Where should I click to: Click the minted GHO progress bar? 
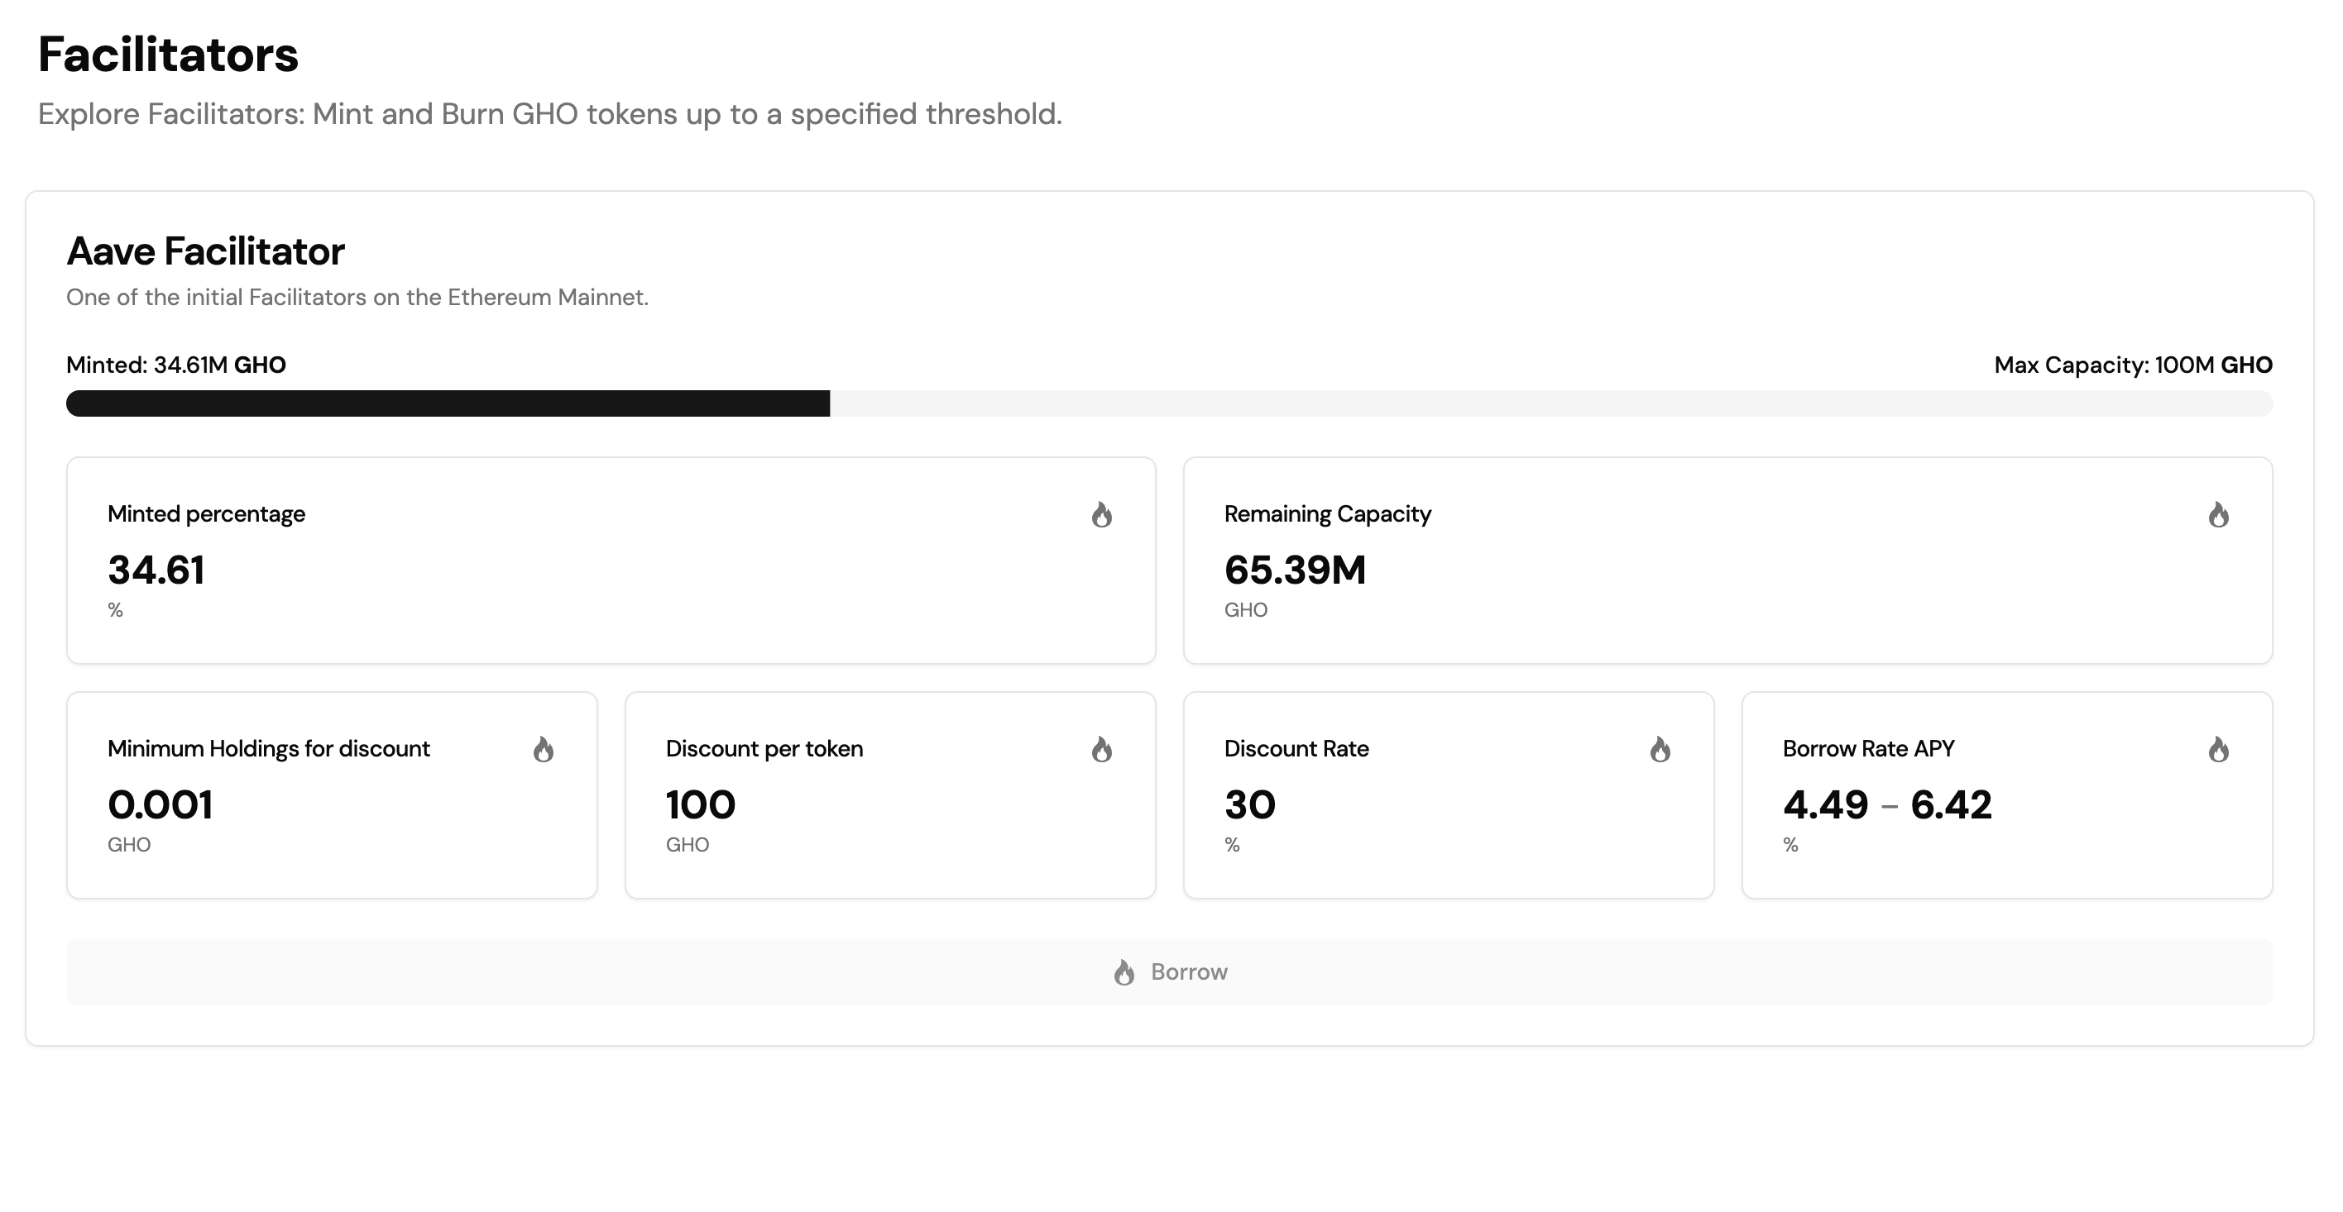click(x=1170, y=403)
